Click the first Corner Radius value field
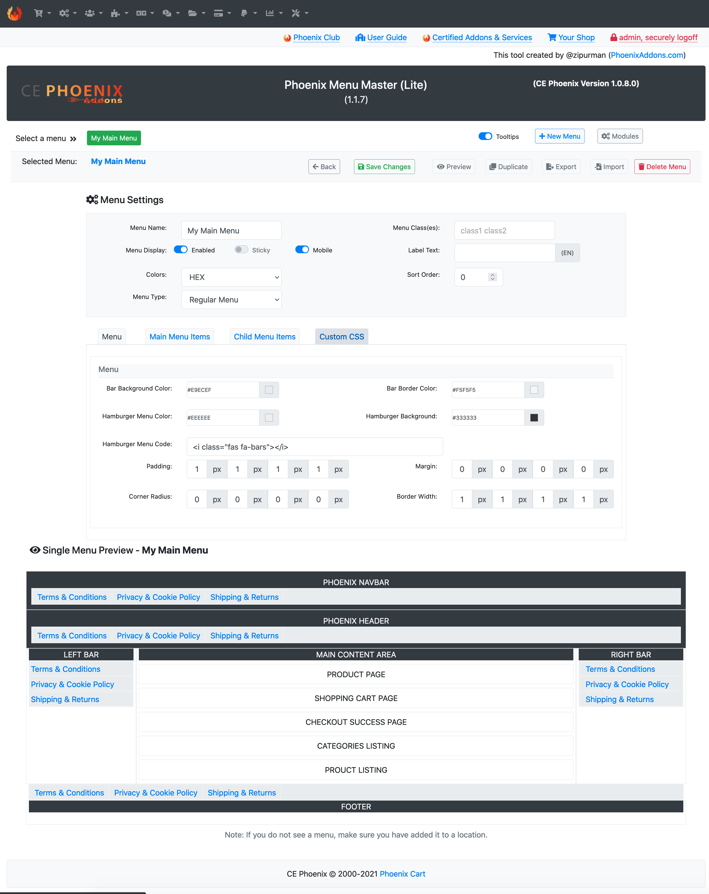This screenshot has height=894, width=709. coord(197,499)
